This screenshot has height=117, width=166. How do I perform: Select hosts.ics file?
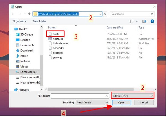click(x=58, y=39)
